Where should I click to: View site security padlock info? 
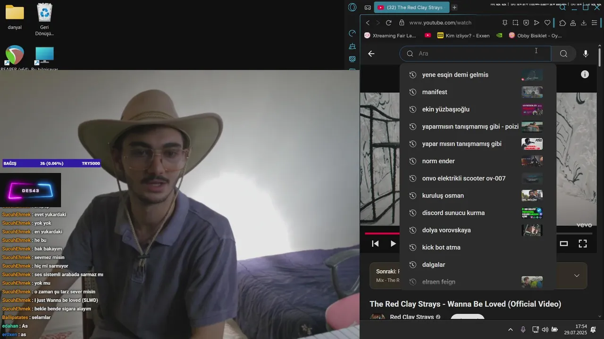(402, 23)
